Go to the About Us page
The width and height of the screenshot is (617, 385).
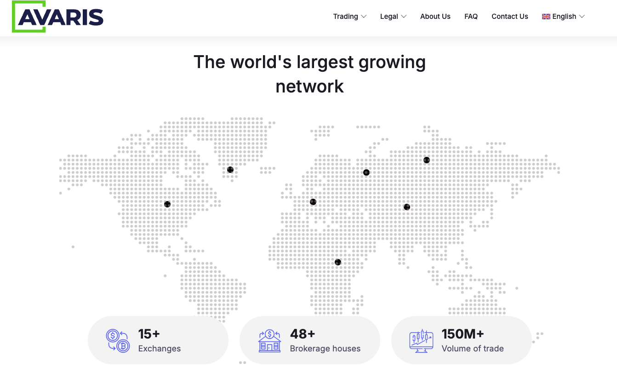pyautogui.click(x=435, y=17)
